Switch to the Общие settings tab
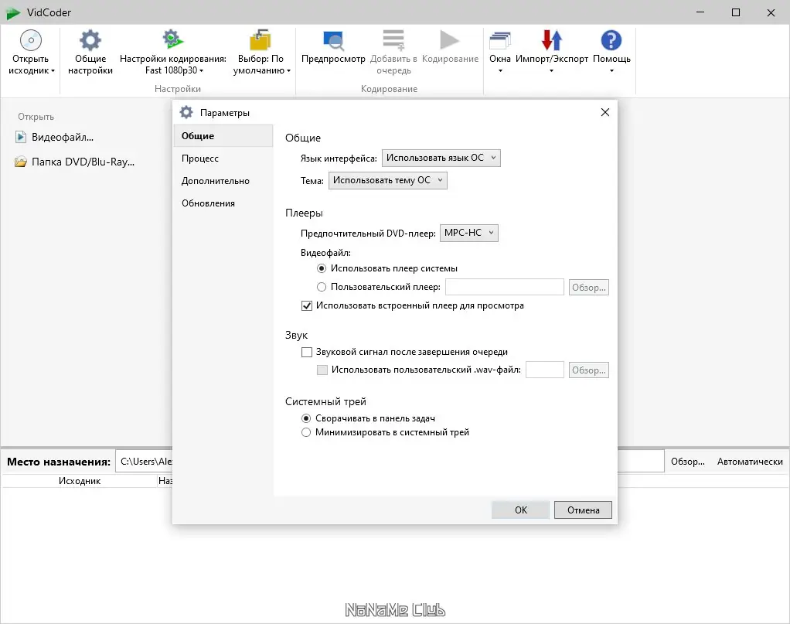 click(x=223, y=136)
